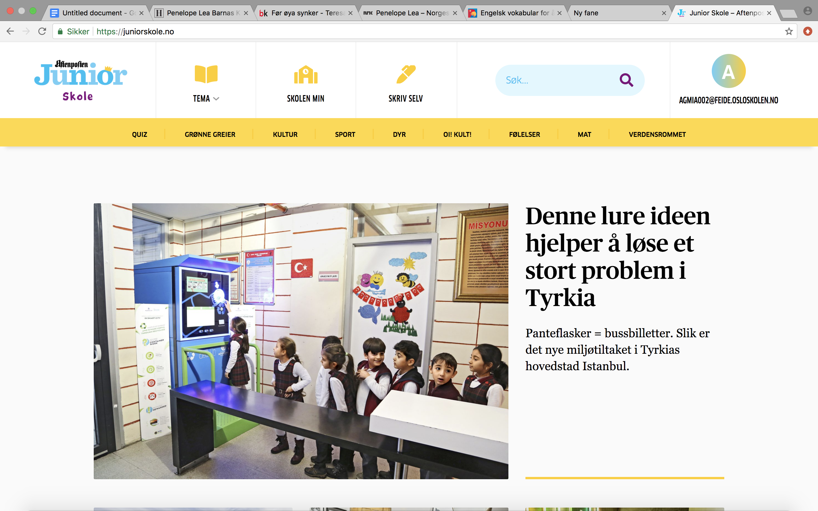Close the Ny fane tab
Viewport: 818px width, 511px height.
[x=664, y=13]
